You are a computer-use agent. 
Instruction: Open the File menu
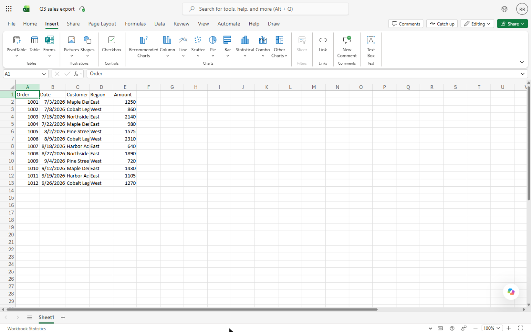(x=11, y=24)
